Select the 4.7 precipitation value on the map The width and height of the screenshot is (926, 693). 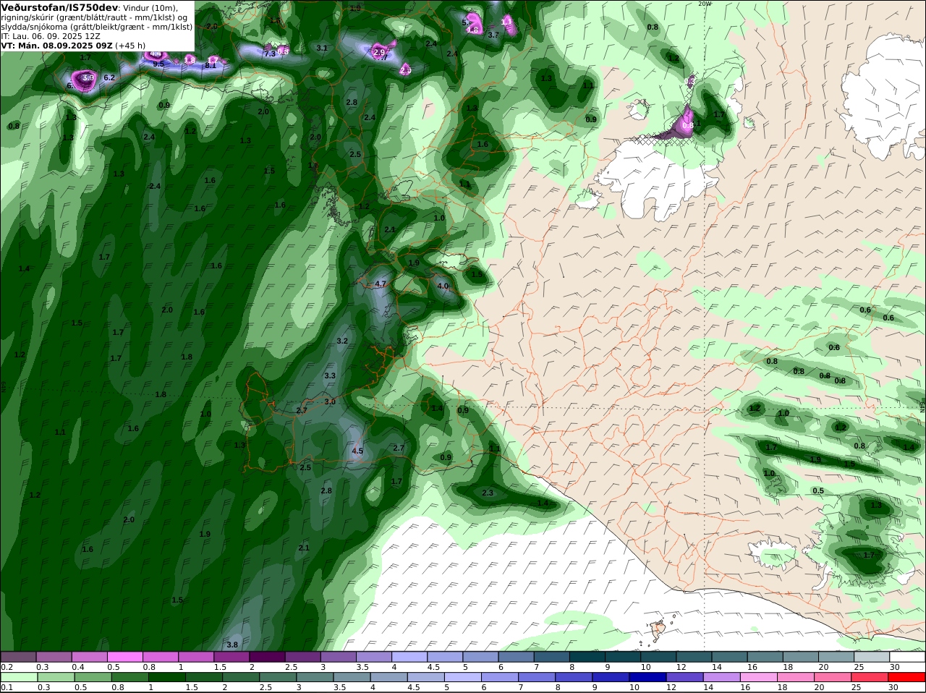(381, 284)
